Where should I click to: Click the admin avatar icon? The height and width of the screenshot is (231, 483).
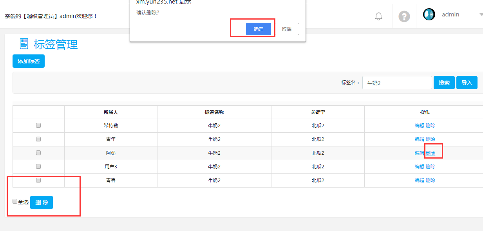[429, 14]
